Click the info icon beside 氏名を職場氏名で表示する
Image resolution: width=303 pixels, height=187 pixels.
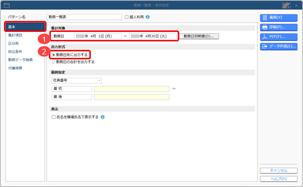103,117
